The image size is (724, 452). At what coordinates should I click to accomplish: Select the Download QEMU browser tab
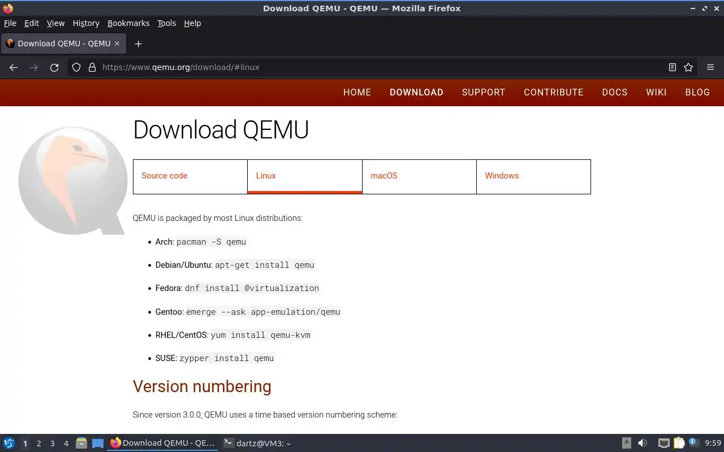pos(63,44)
